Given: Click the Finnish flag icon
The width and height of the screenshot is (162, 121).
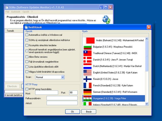Looking at the screenshot, I should 87,79.
